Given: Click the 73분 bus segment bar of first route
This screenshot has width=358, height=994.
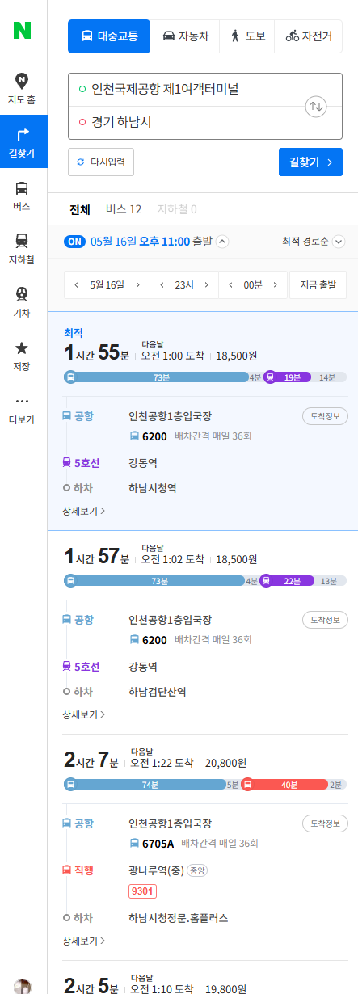Looking at the screenshot, I should point(157,377).
